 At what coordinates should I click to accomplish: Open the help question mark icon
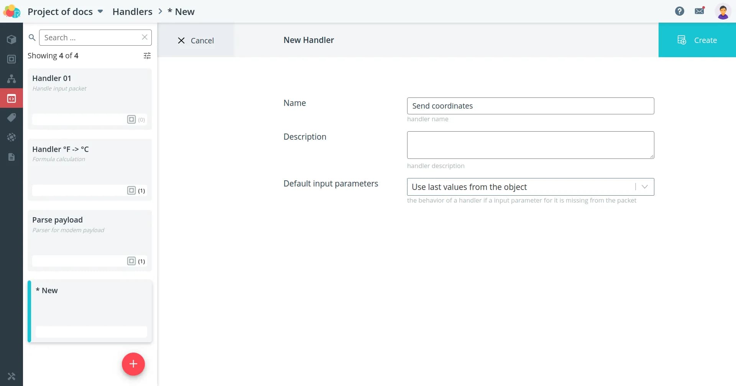pyautogui.click(x=679, y=11)
